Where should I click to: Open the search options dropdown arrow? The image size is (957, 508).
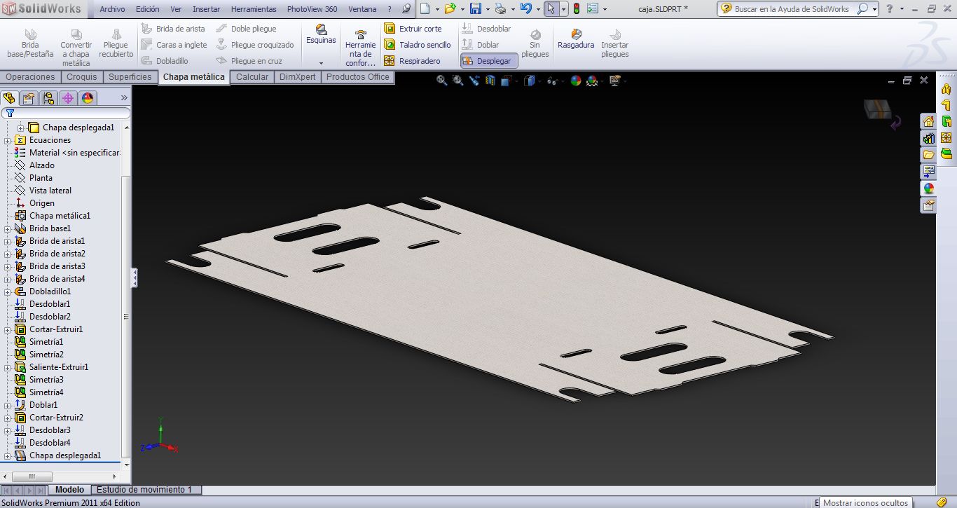tap(876, 9)
